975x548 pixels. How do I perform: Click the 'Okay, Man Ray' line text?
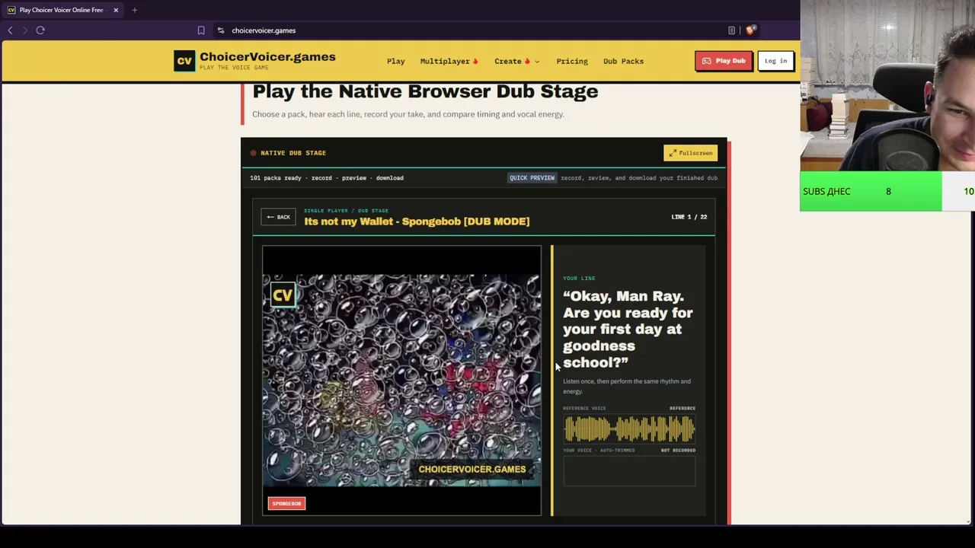[x=628, y=330]
